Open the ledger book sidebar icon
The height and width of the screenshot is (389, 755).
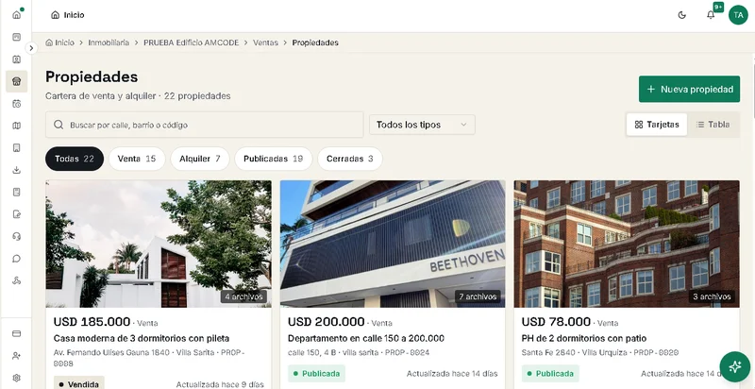tap(16, 192)
